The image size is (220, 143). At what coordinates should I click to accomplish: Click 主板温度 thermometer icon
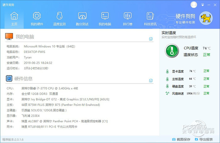click(x=167, y=79)
